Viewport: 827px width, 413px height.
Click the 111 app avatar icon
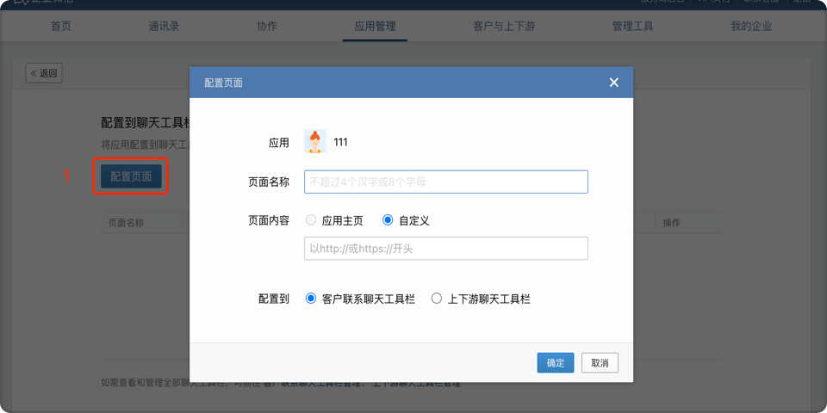pyautogui.click(x=315, y=142)
